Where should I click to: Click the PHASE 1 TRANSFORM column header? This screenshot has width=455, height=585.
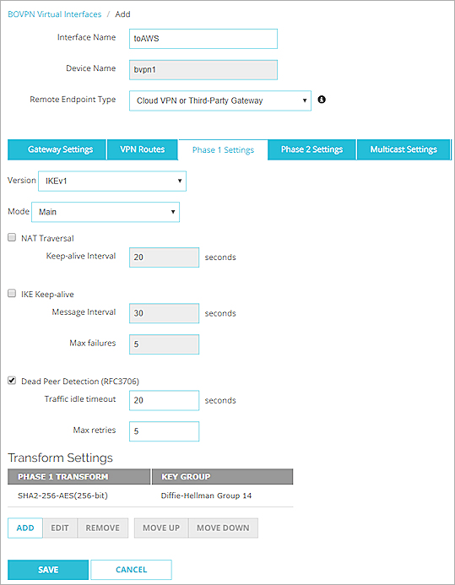pos(79,477)
